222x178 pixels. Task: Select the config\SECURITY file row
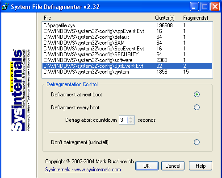[x=127, y=54]
